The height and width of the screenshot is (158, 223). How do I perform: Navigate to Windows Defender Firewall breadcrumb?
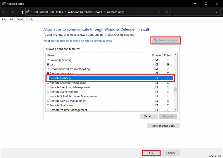85,12
